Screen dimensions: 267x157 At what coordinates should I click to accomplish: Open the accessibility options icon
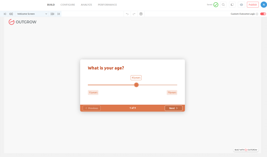pos(141,14)
